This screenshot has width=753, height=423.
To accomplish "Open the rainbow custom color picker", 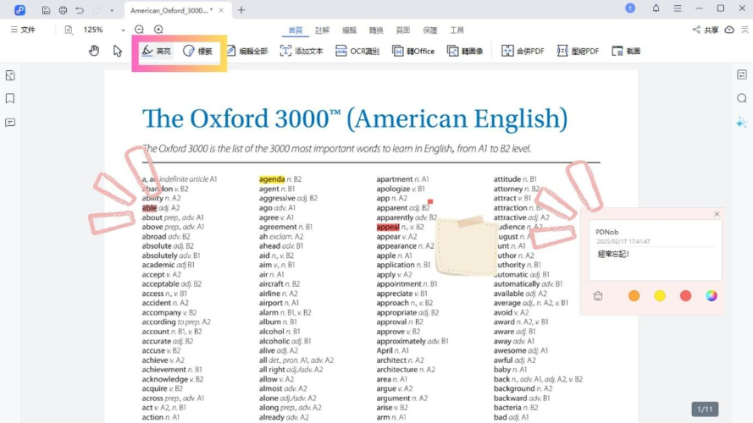I will (711, 296).
